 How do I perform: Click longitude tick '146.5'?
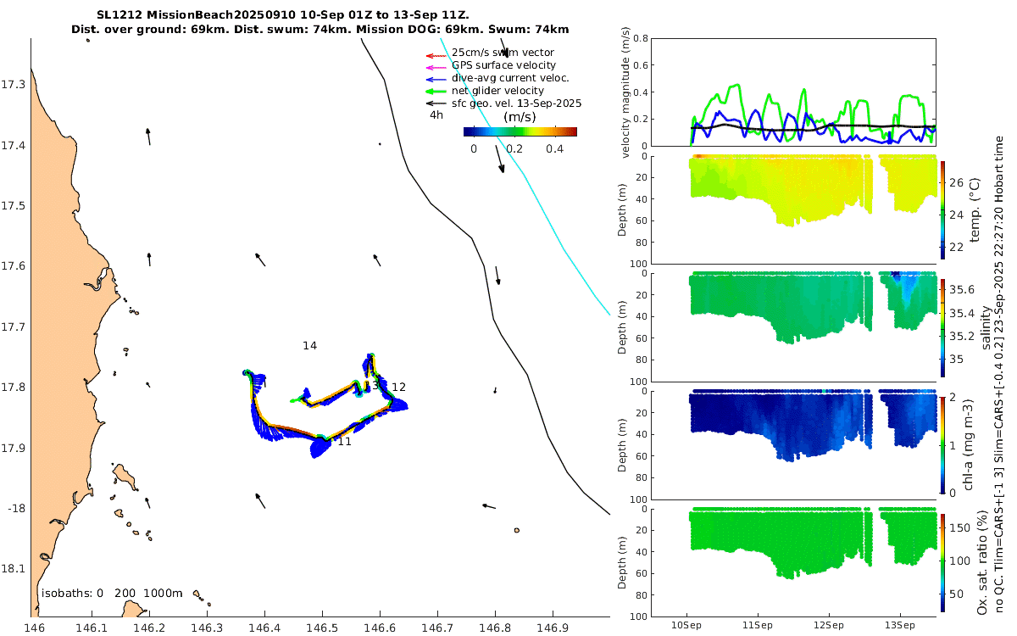tap(322, 628)
